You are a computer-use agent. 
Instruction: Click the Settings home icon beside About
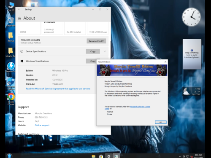19,18
